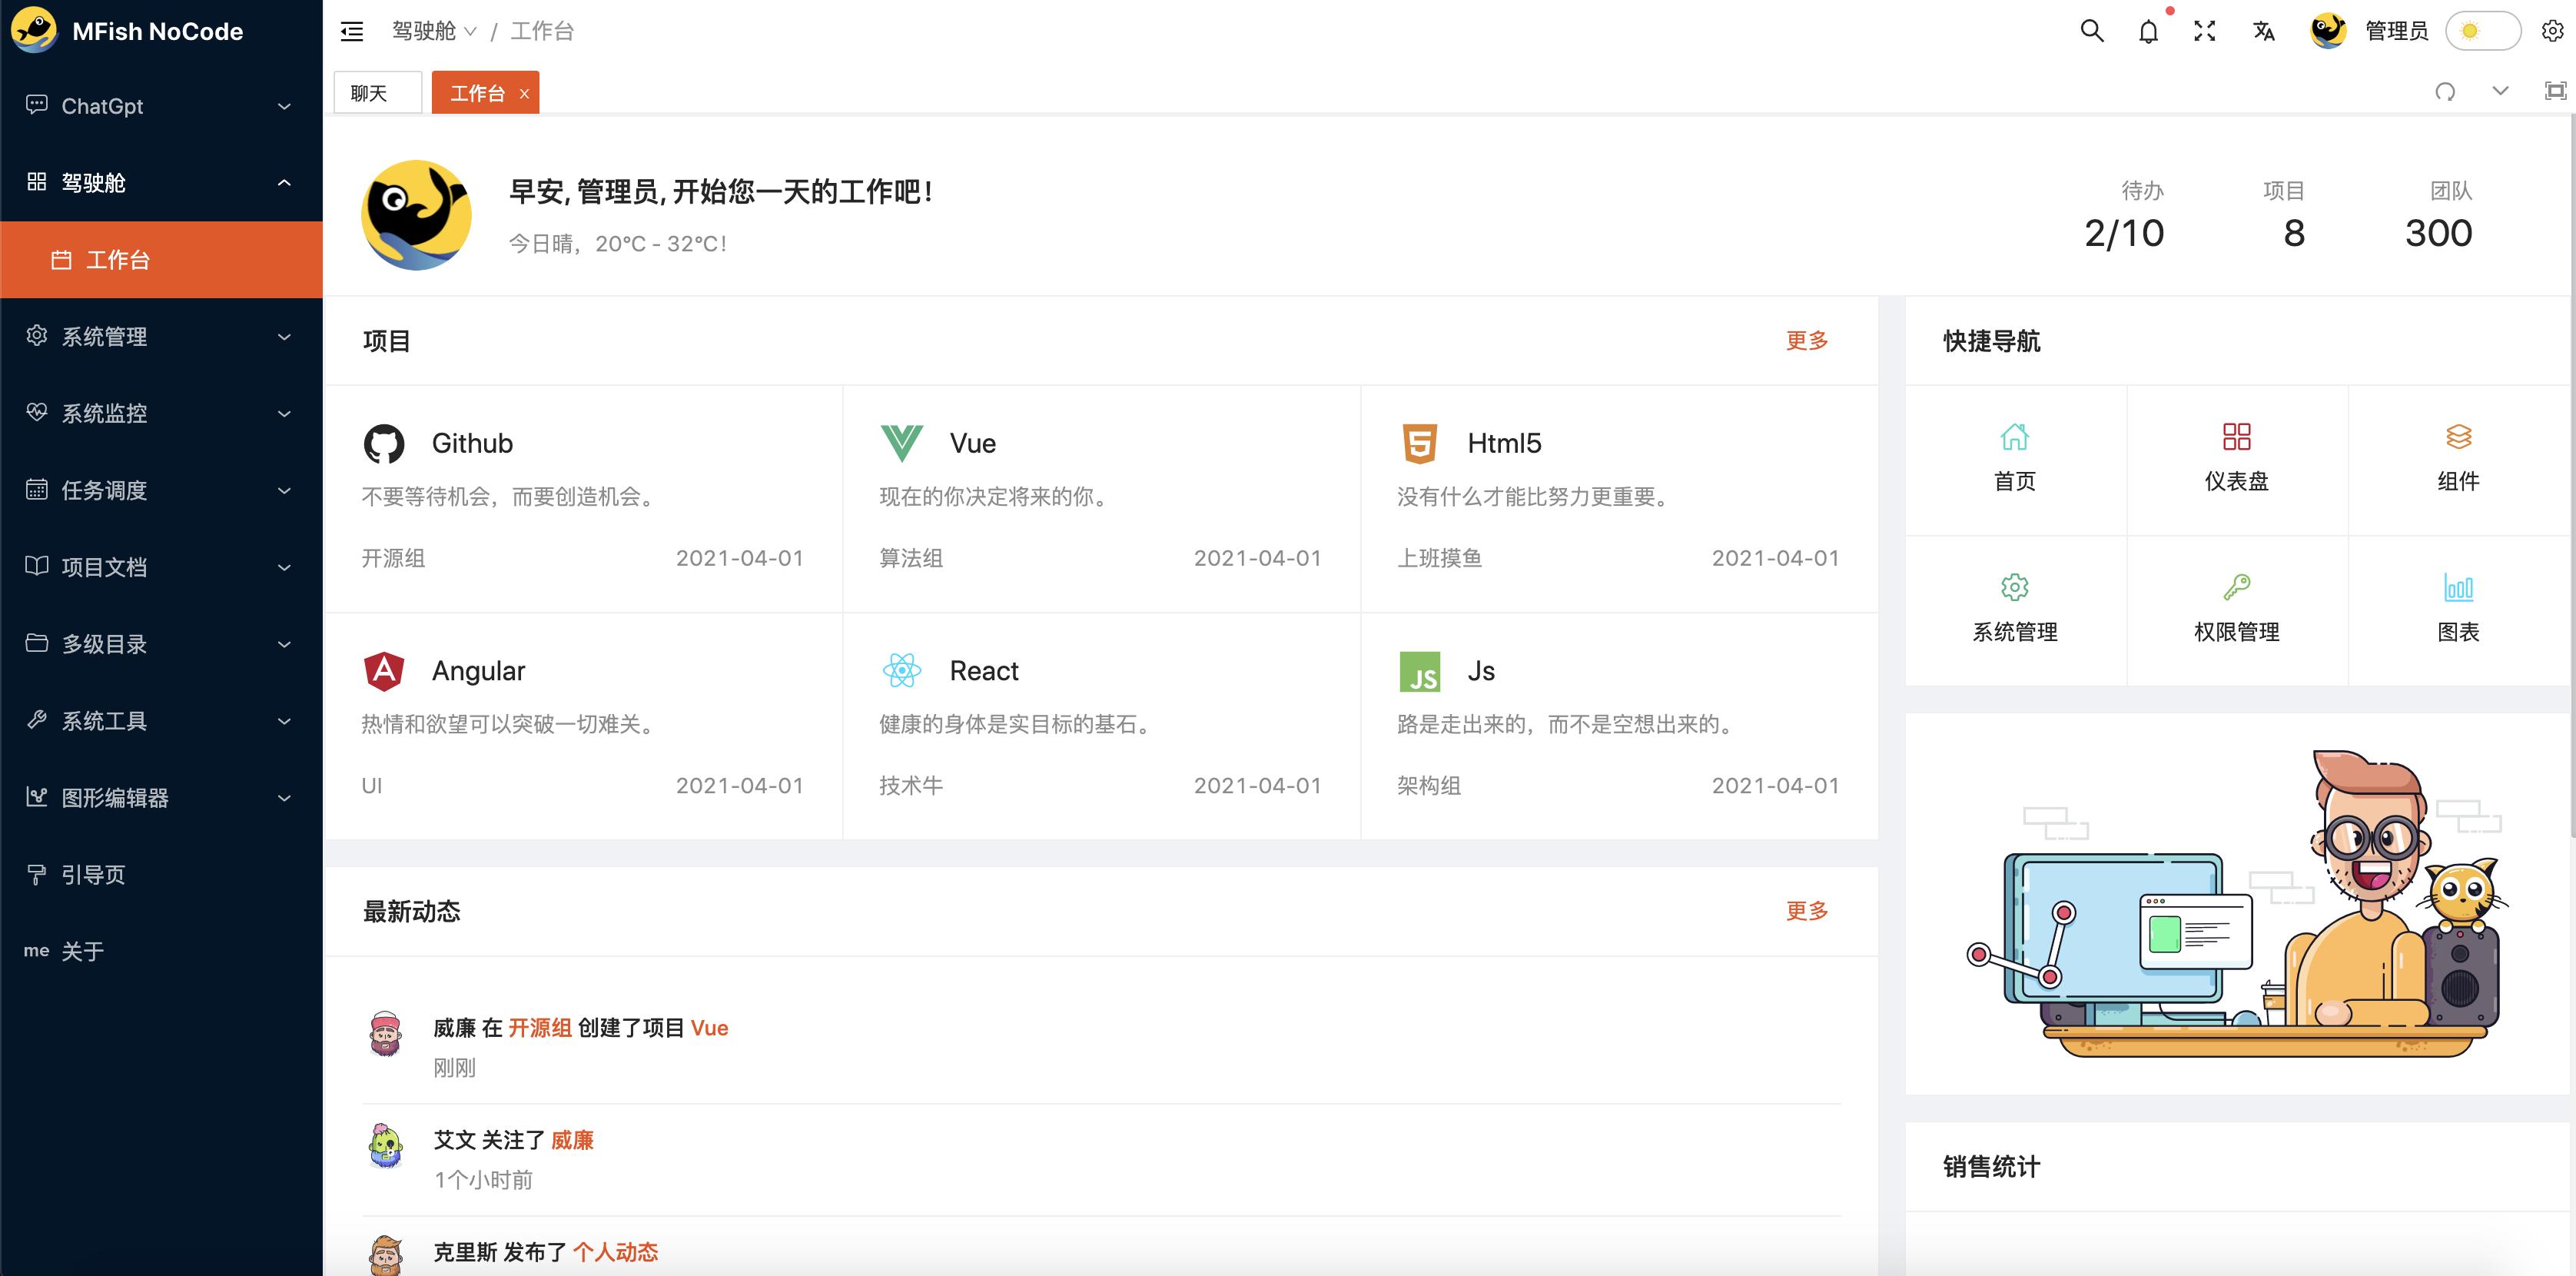
Task: Collapse the sidebar menu
Action: [351, 31]
